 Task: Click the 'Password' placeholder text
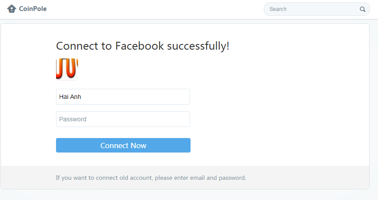click(x=73, y=119)
